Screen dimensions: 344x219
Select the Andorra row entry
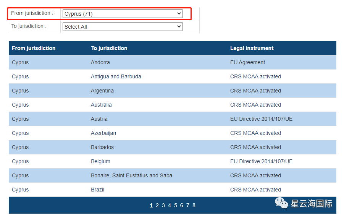coord(100,62)
